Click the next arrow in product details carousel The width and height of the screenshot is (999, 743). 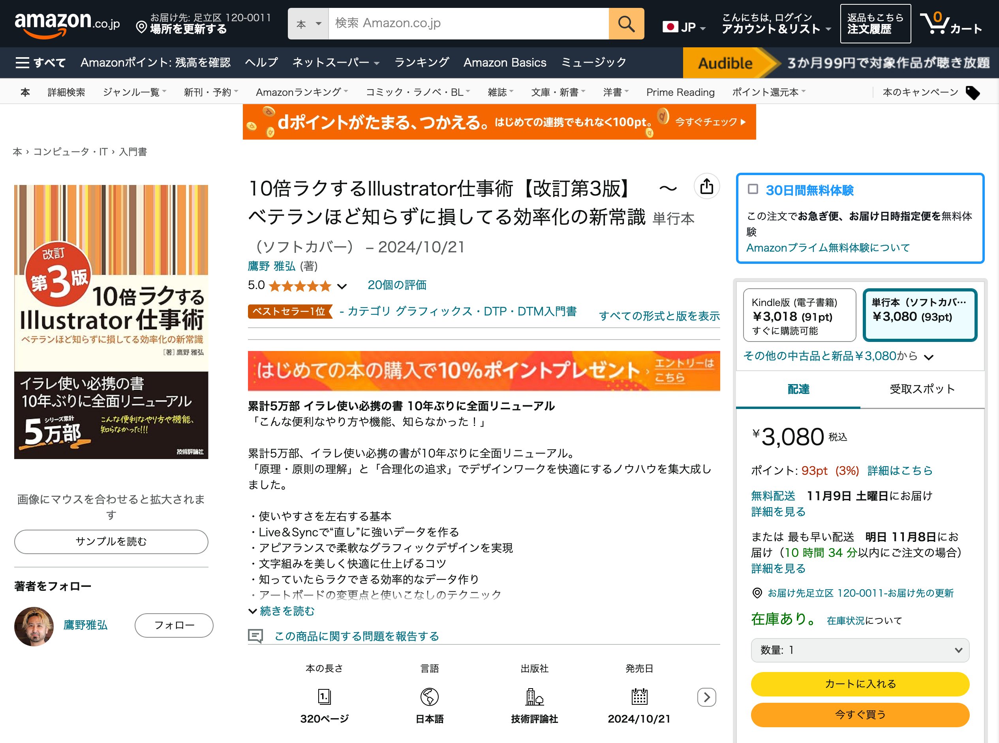click(x=706, y=697)
